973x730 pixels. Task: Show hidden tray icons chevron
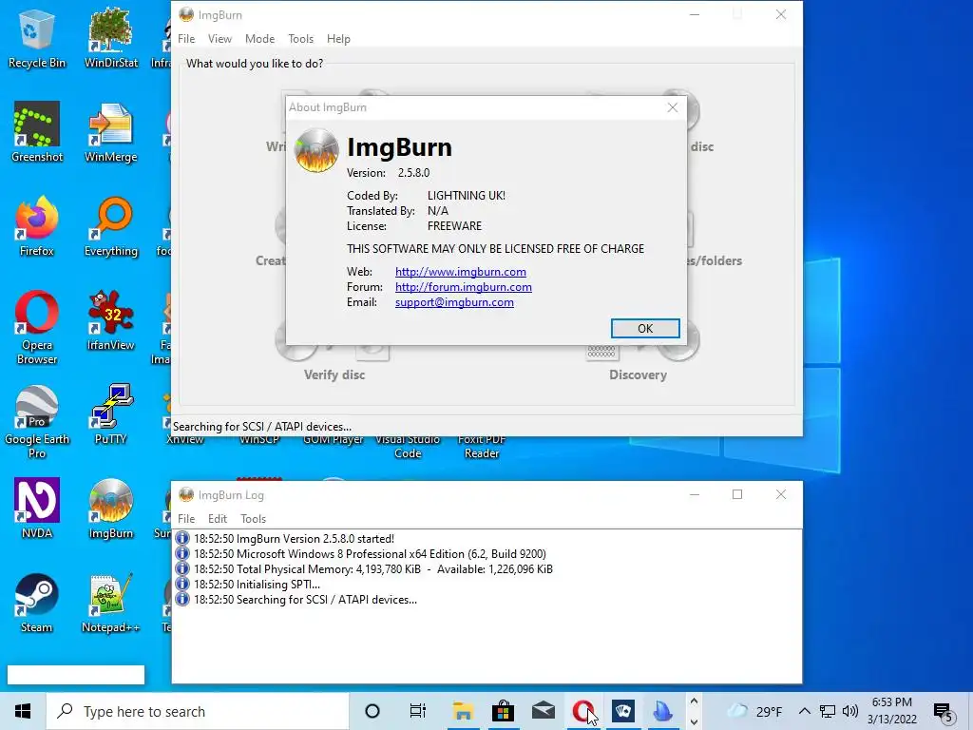coord(804,711)
